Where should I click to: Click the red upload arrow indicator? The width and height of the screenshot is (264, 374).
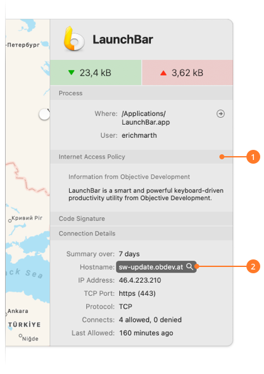click(x=163, y=73)
